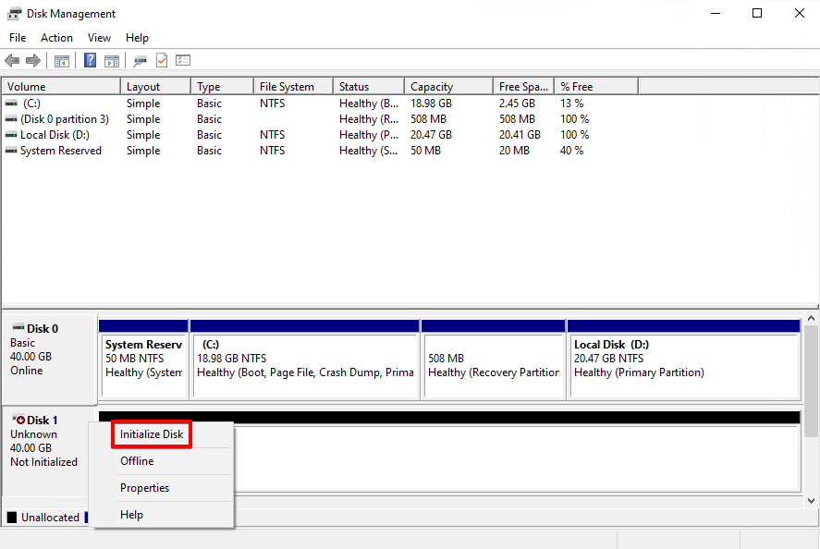The width and height of the screenshot is (820, 549).
Task: Open the File menu
Action: [18, 38]
